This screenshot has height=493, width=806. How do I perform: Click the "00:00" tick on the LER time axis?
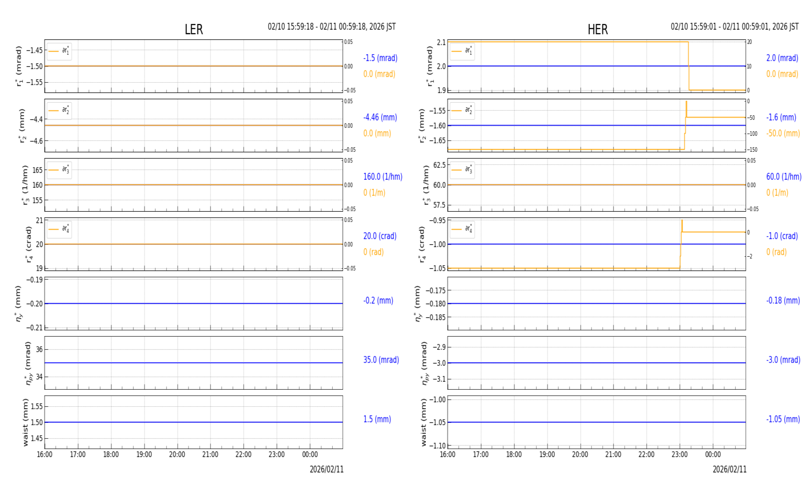310,455
